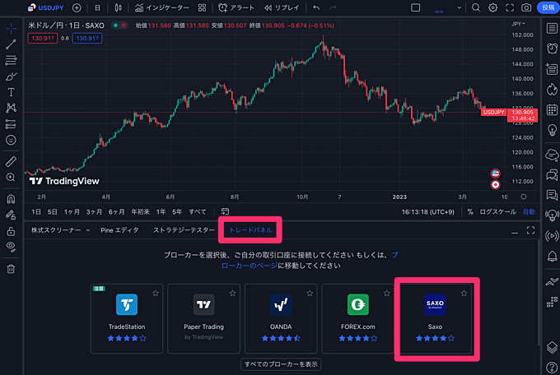Viewport: 560px width, 375px height.
Task: Favorite OANDA with its star
Action: [310, 294]
